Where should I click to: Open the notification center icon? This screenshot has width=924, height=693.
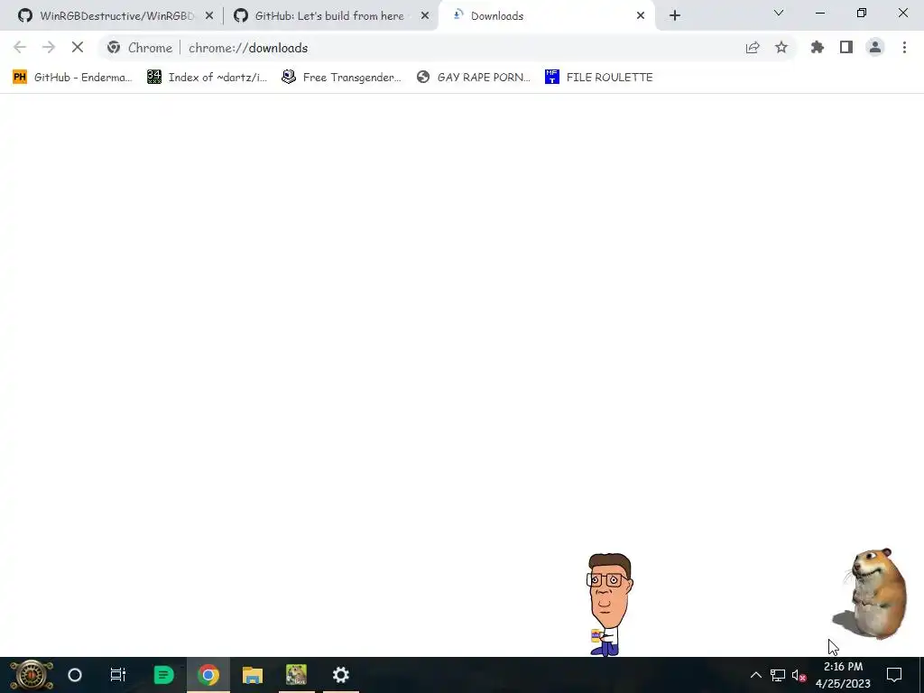(894, 675)
